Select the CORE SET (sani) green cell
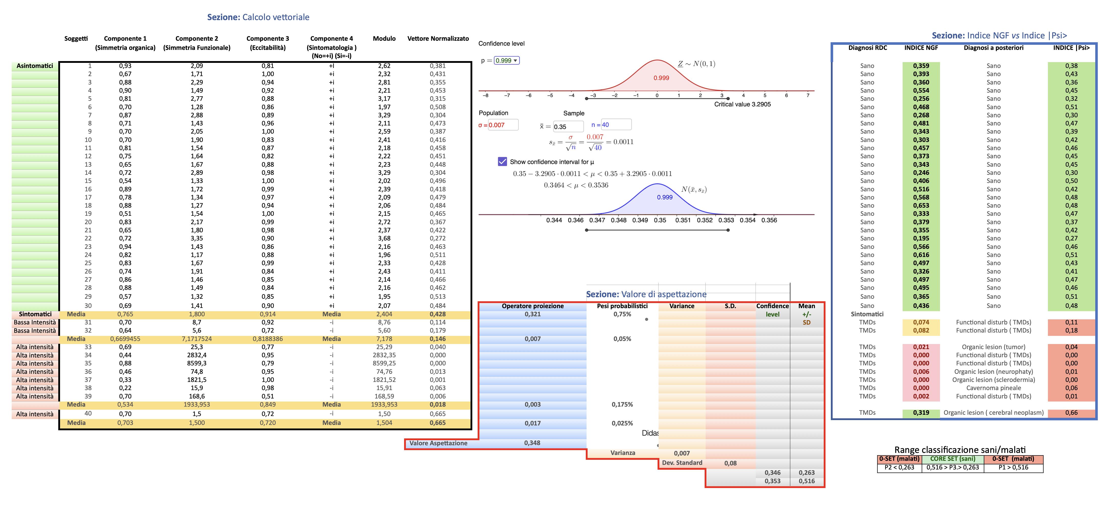Image resolution: width=1110 pixels, height=515 pixels. pos(952,459)
